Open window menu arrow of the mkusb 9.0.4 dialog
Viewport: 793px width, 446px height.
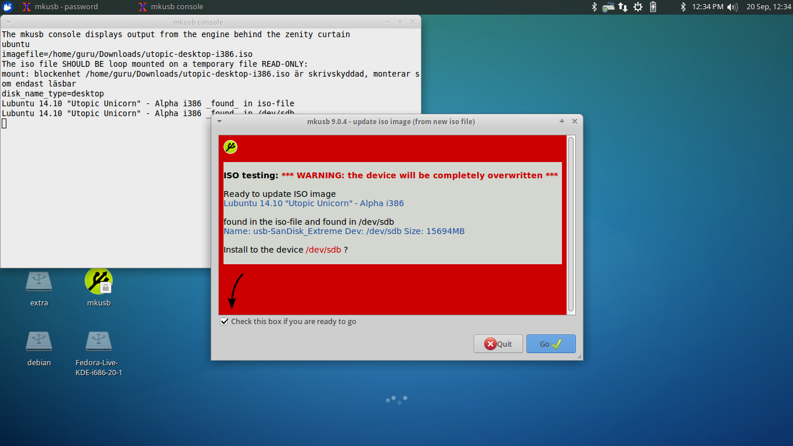point(219,121)
